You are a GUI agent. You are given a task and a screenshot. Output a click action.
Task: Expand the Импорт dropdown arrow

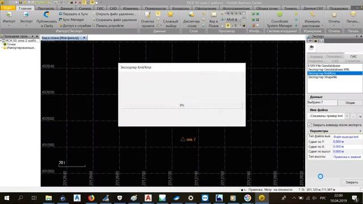pyautogui.click(x=9, y=25)
